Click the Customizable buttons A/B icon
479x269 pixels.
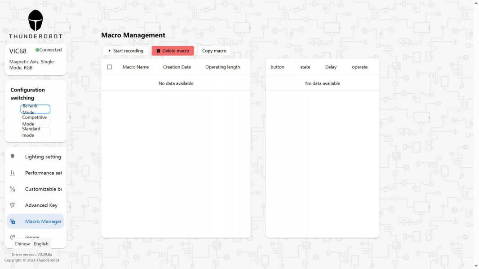coord(13,189)
